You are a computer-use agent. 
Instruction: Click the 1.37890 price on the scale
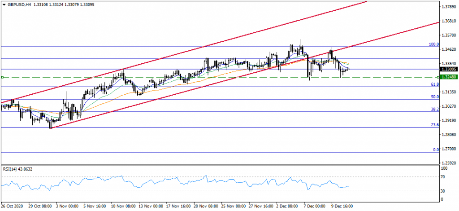[448, 7]
